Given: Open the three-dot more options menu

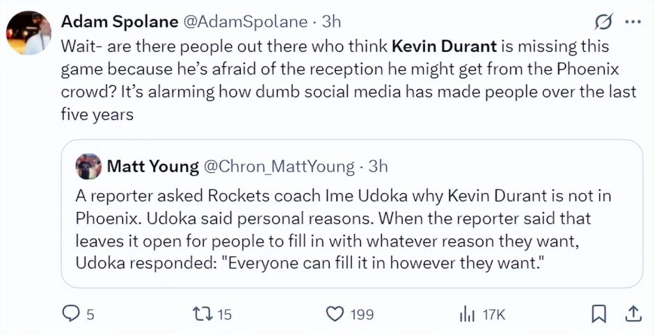Looking at the screenshot, I should click(633, 22).
